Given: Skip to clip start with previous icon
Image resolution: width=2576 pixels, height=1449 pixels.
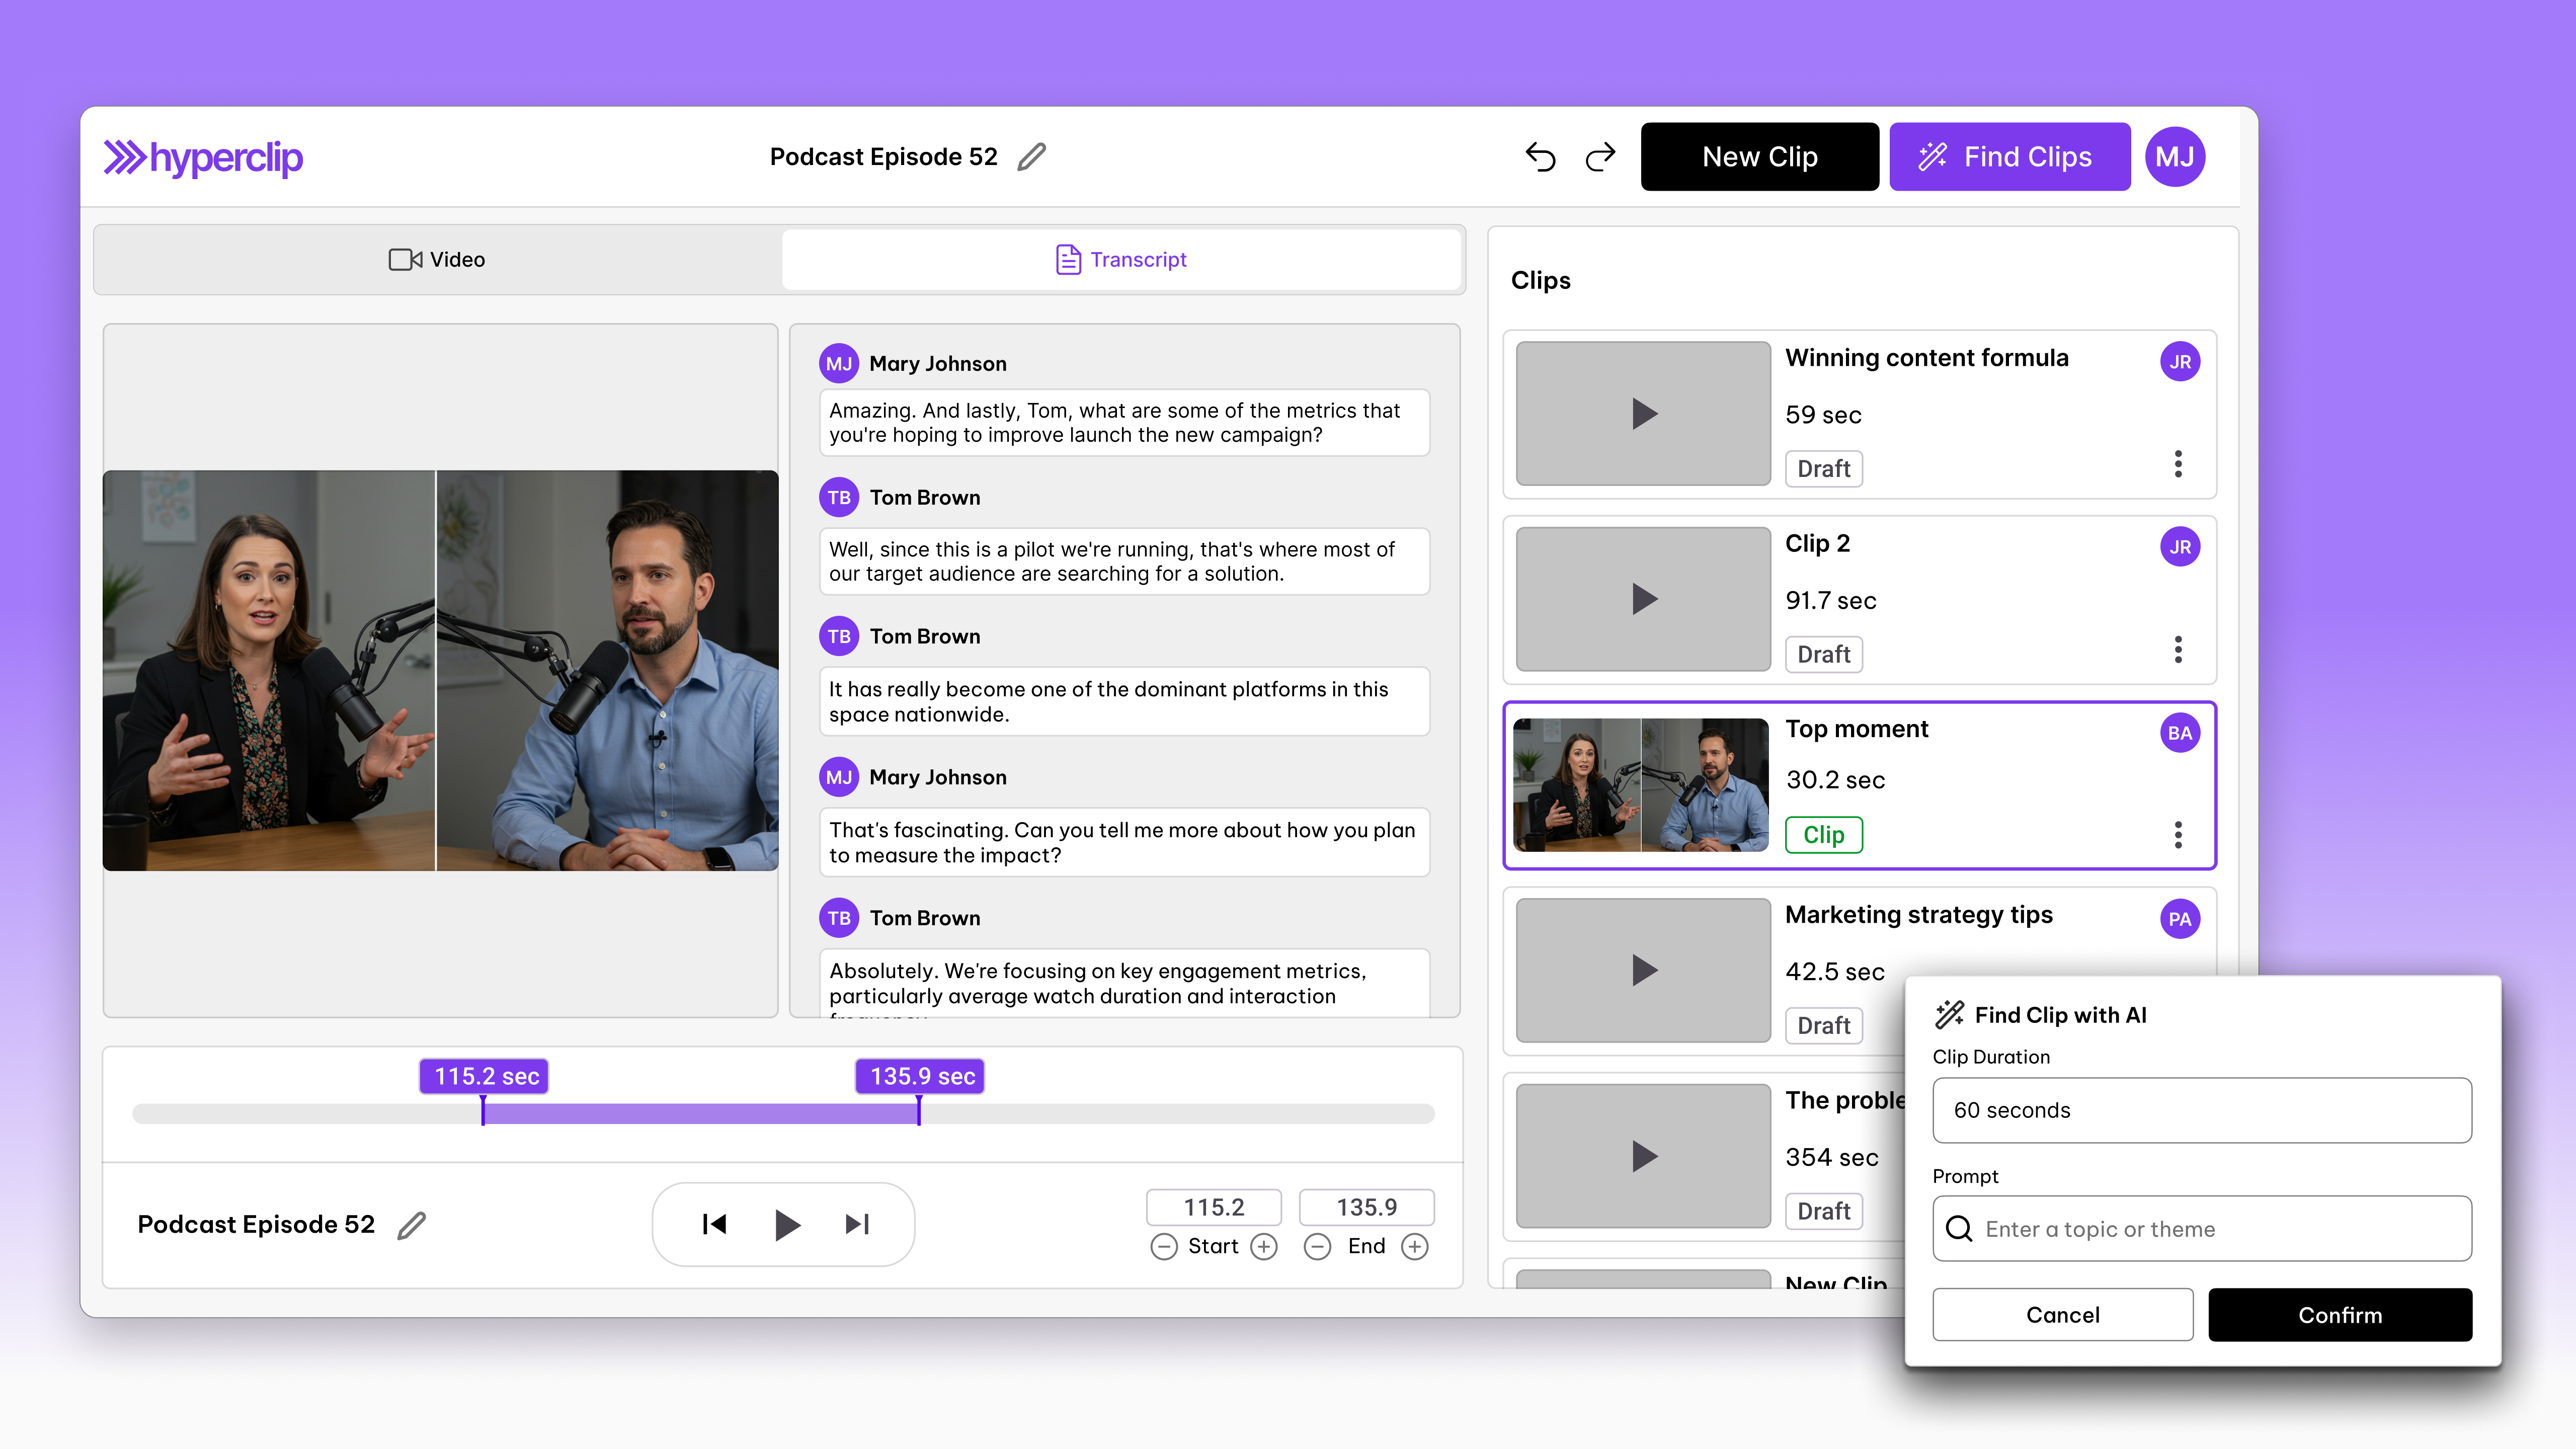Looking at the screenshot, I should 714,1224.
